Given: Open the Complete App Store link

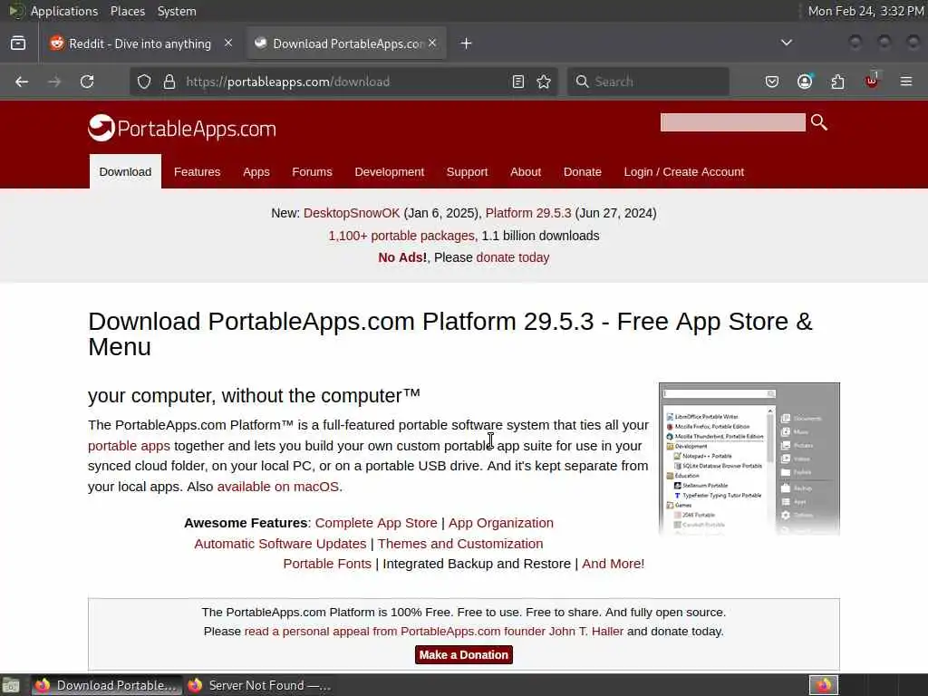Looking at the screenshot, I should [x=376, y=523].
